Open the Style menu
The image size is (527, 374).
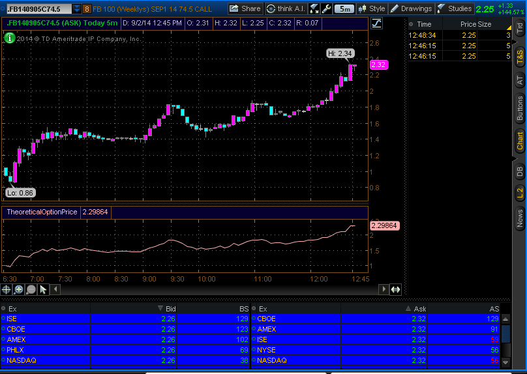click(372, 8)
